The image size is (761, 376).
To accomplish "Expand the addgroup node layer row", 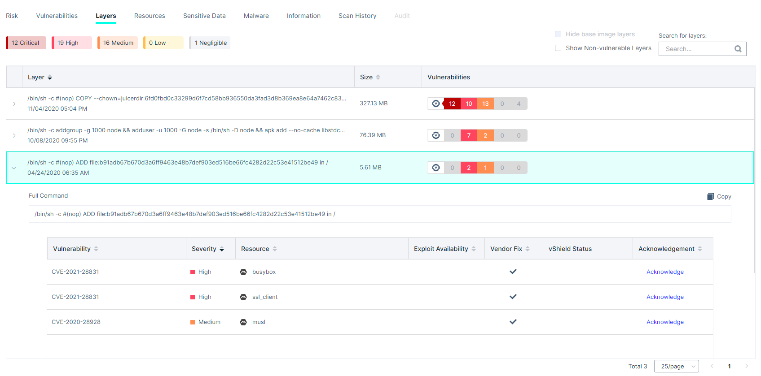I will click(14, 135).
